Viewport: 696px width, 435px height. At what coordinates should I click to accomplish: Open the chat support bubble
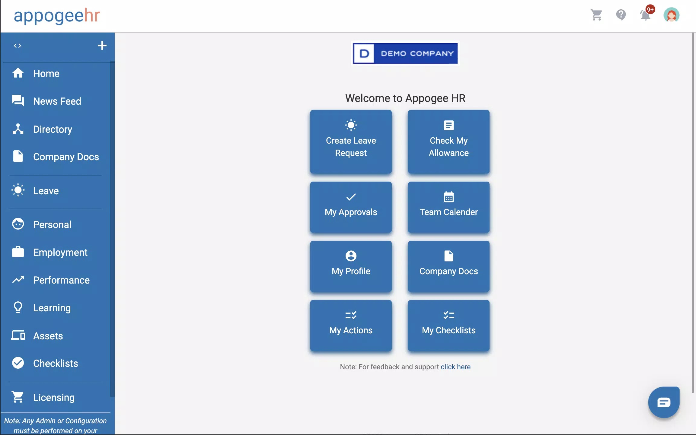click(664, 402)
